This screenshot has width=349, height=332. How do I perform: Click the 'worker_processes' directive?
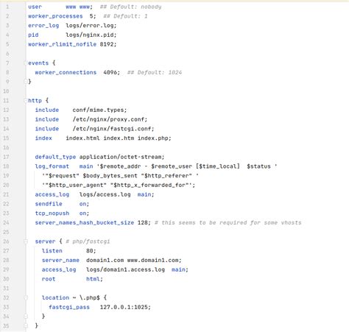55,16
